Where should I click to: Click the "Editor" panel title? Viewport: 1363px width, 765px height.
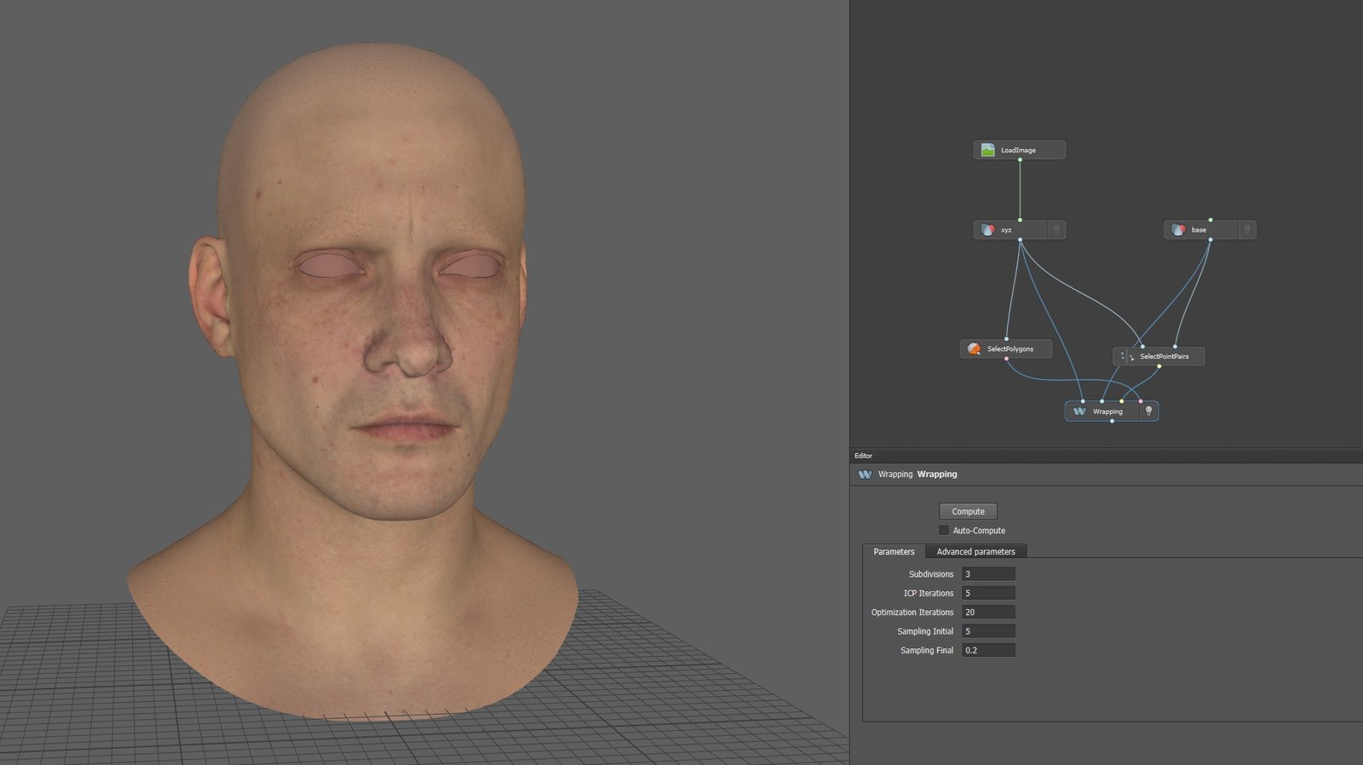[x=863, y=456]
